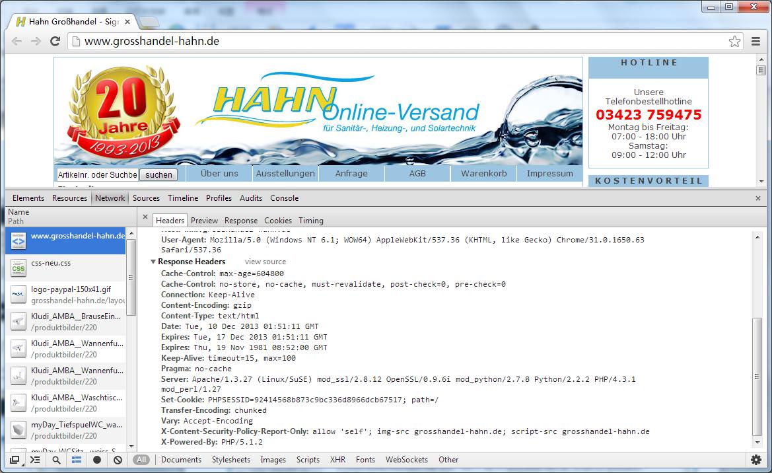Collapse the Response Headers section
The width and height of the screenshot is (772, 473).
pos(153,262)
